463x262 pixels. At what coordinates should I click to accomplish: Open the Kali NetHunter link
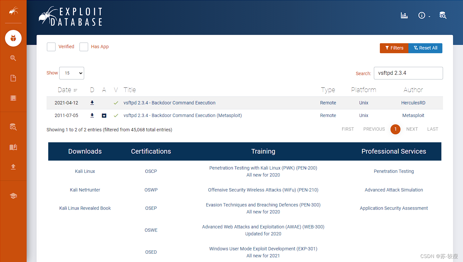point(85,190)
